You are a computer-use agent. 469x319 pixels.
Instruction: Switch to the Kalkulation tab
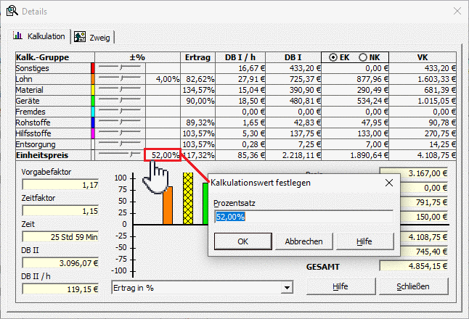pyautogui.click(x=40, y=36)
